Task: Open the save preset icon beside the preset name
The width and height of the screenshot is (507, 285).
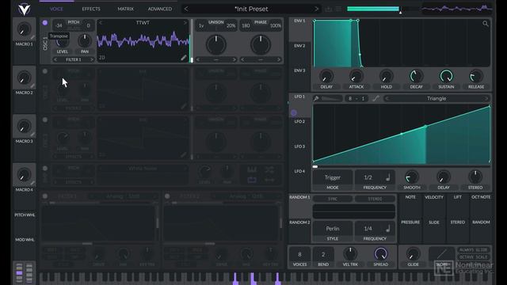Action: 328,9
